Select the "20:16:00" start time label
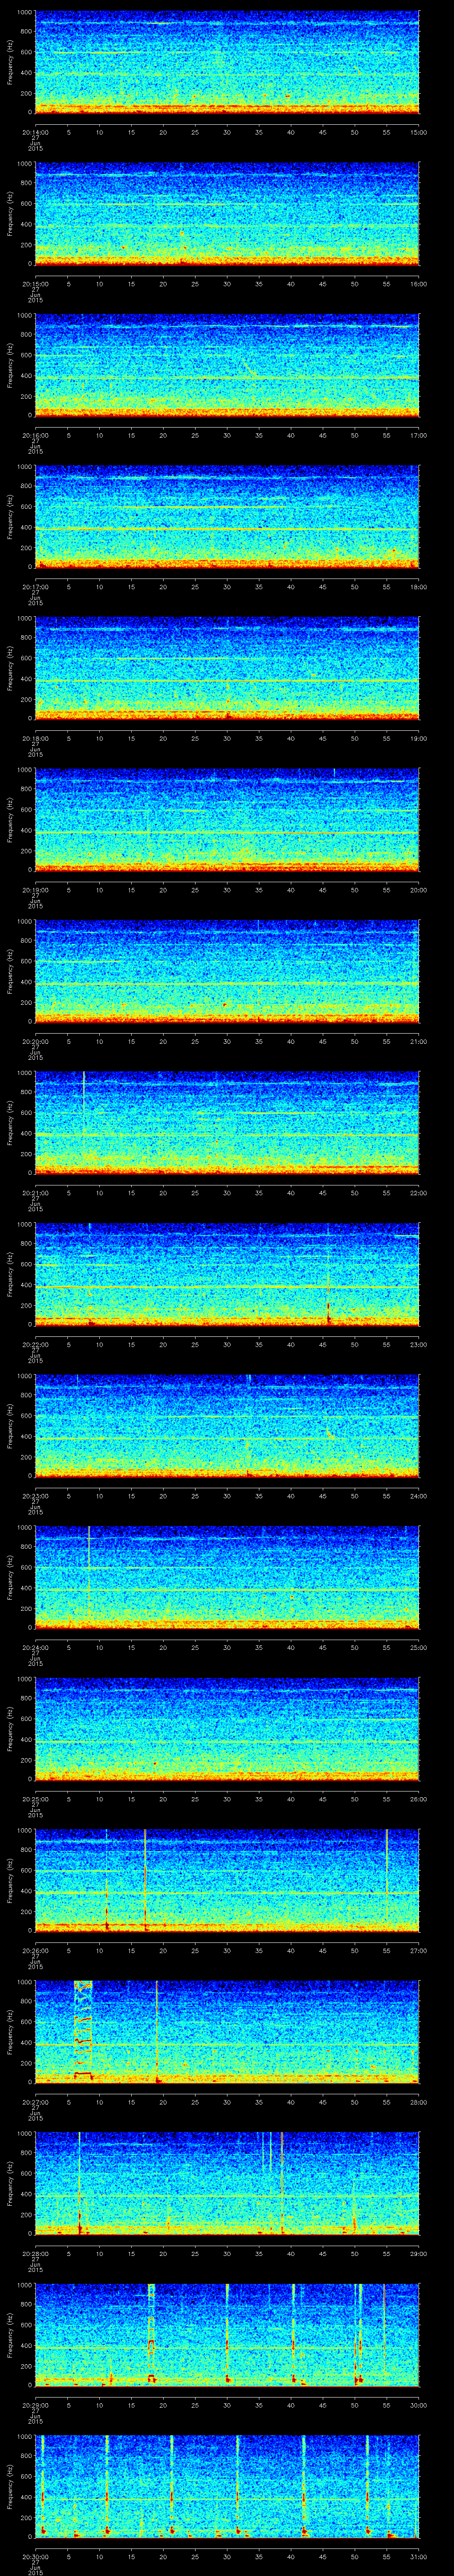Image resolution: width=454 pixels, height=2576 pixels. (x=36, y=435)
